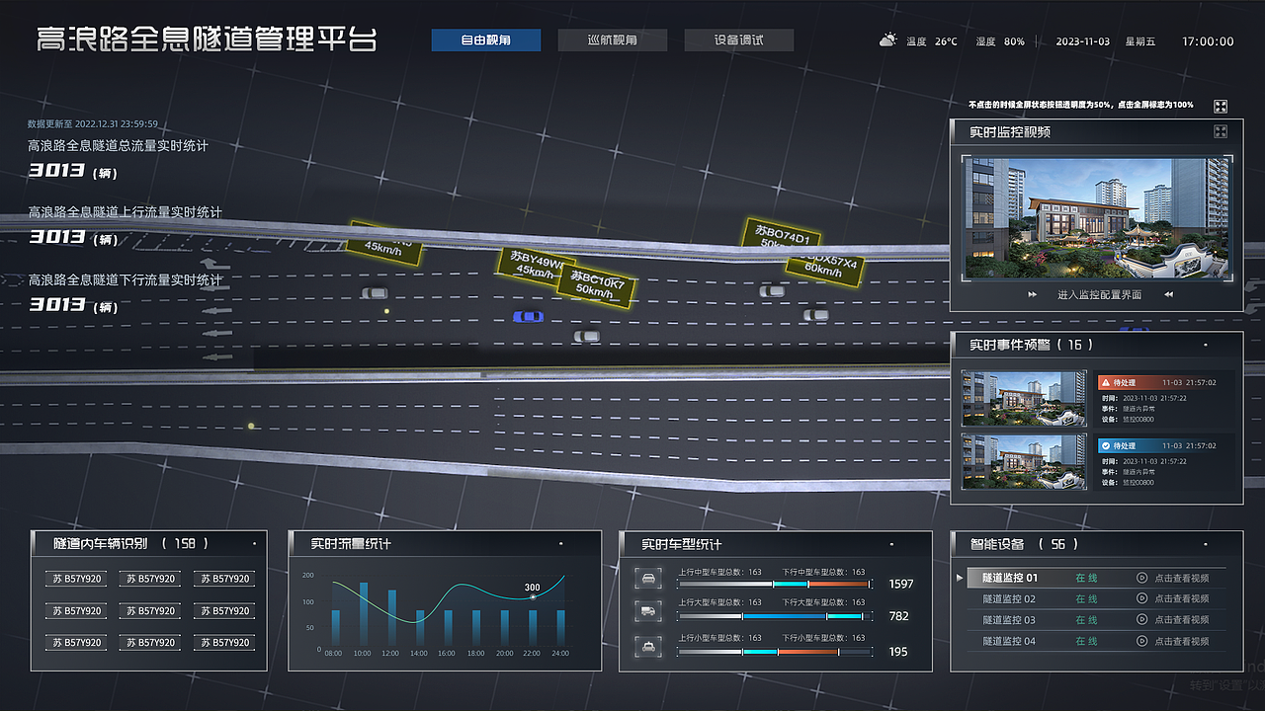Click 湿度 80% readout
Viewport: 1265px width, 711px height.
[x=1000, y=41]
